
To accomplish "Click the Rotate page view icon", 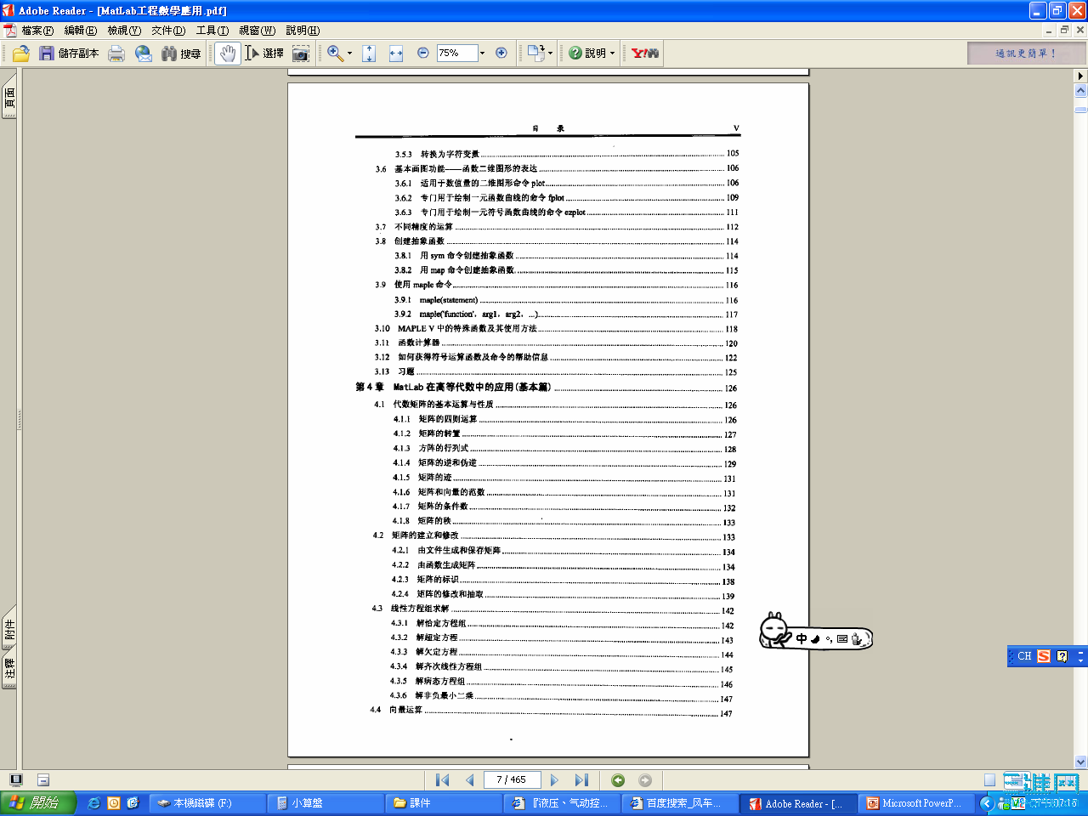I will (535, 54).
